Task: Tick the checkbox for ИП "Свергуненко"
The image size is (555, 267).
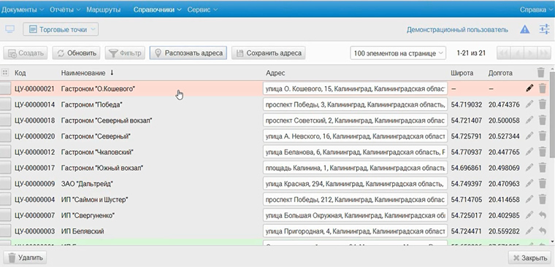Action: pos(5,215)
